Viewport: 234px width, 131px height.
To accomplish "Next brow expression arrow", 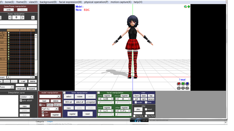I will 112,111.
